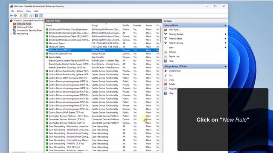
Task: Click Delete in the Actions pane
Action: tap(172, 84)
